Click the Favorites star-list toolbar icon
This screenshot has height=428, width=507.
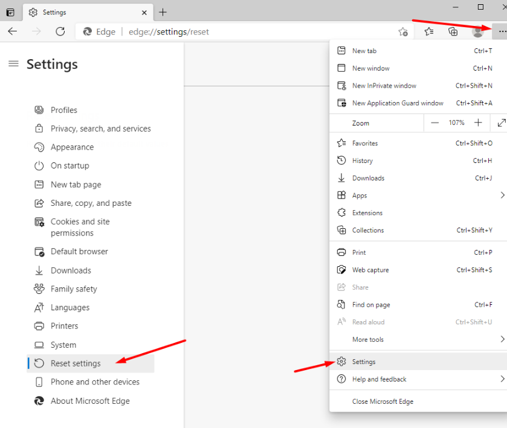click(x=429, y=31)
